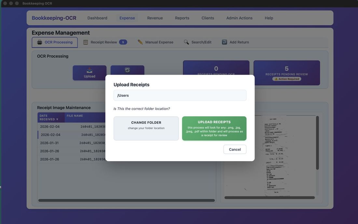
Task: Click the Action Required warning badge
Action: [x=287, y=79]
